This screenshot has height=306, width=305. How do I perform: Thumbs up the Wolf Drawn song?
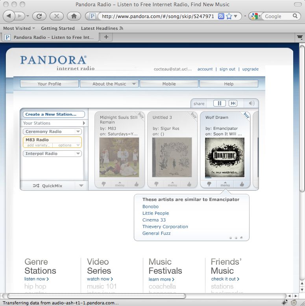[x=242, y=184]
